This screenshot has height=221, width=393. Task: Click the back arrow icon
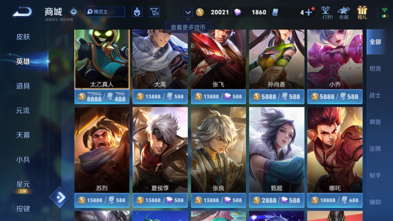23,12
